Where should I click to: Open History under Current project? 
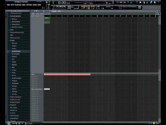(x=14, y=19)
